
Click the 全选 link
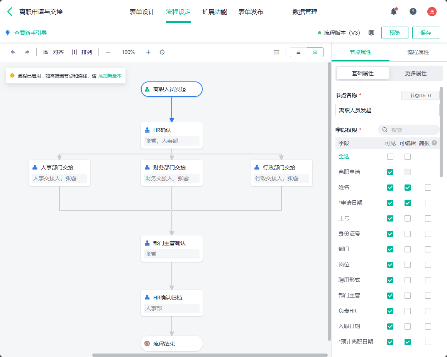click(344, 156)
